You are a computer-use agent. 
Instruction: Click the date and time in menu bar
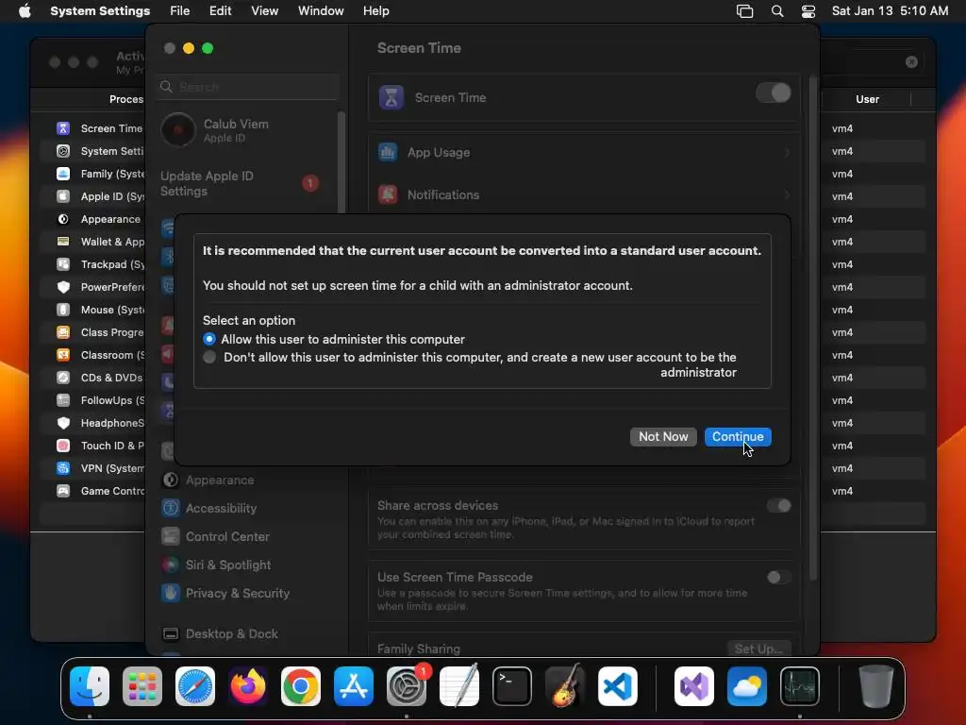(x=890, y=11)
